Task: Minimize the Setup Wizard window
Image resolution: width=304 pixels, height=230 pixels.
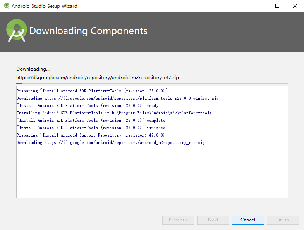Action: pyautogui.click(x=259, y=6)
